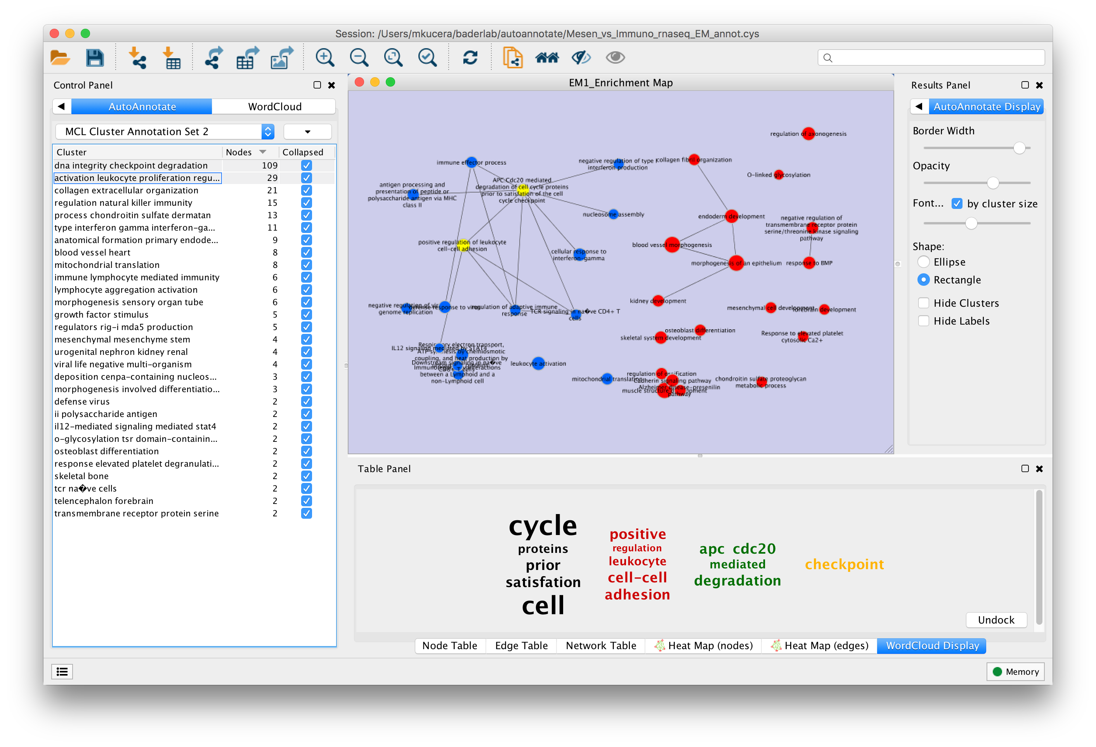Open the annotation set actions menu arrow

click(x=307, y=132)
